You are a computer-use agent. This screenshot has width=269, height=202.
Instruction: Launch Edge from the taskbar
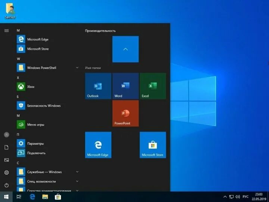[x=32, y=197]
